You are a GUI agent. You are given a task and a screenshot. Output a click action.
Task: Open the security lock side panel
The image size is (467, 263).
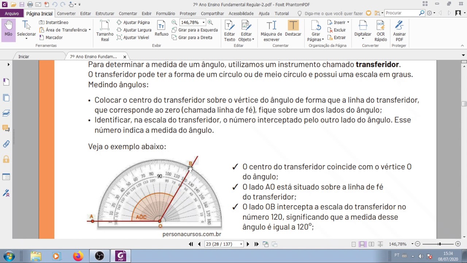[6, 160]
